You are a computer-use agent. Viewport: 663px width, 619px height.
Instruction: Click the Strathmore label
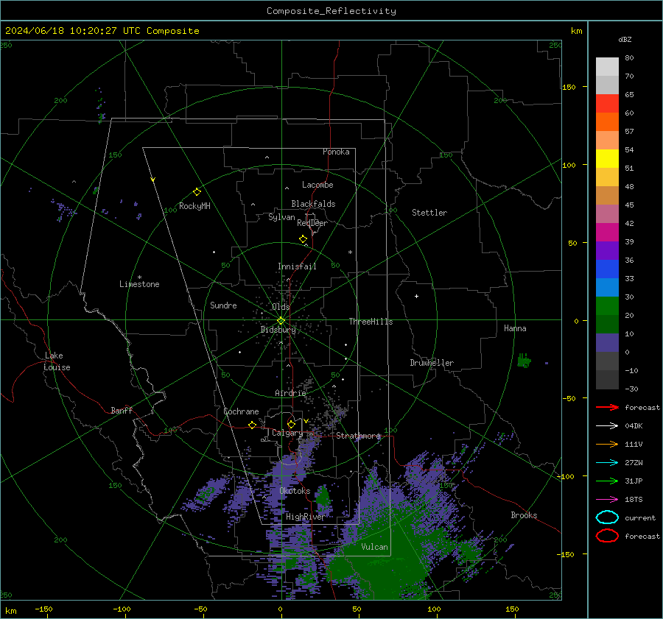(x=358, y=436)
